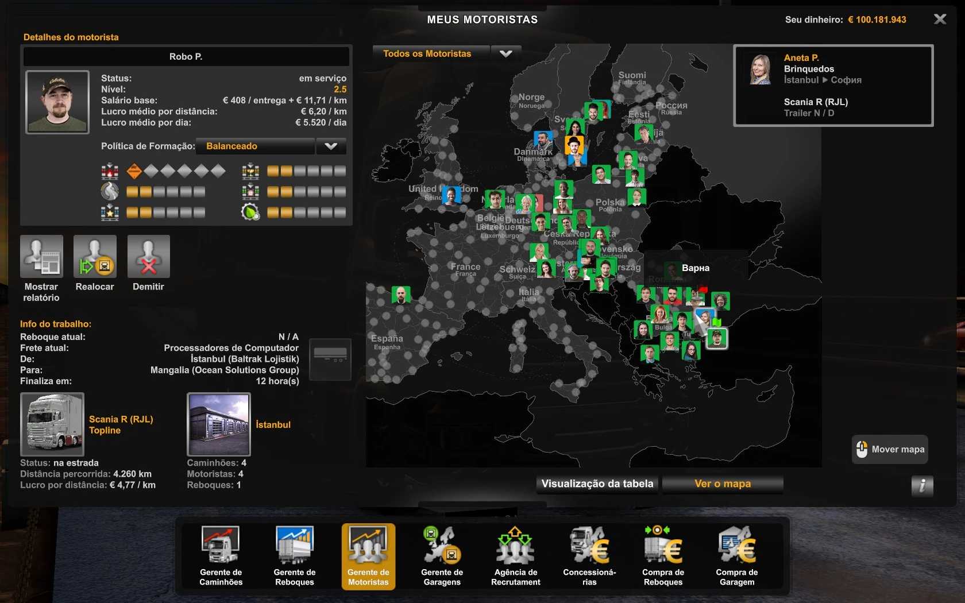Open the İstanbul garage thumbnail
965x603 pixels.
[x=219, y=424]
